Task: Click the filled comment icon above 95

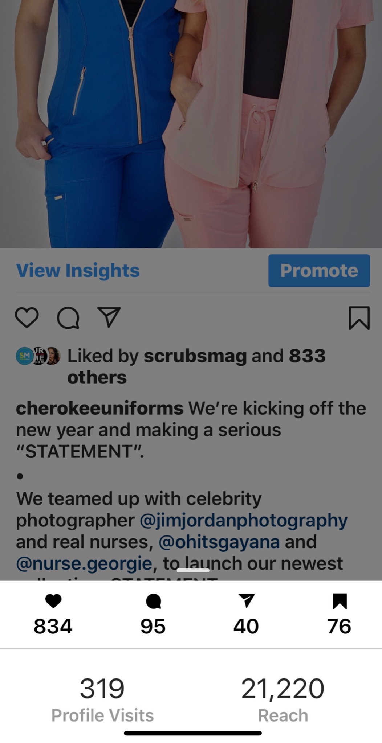Action: (x=153, y=601)
